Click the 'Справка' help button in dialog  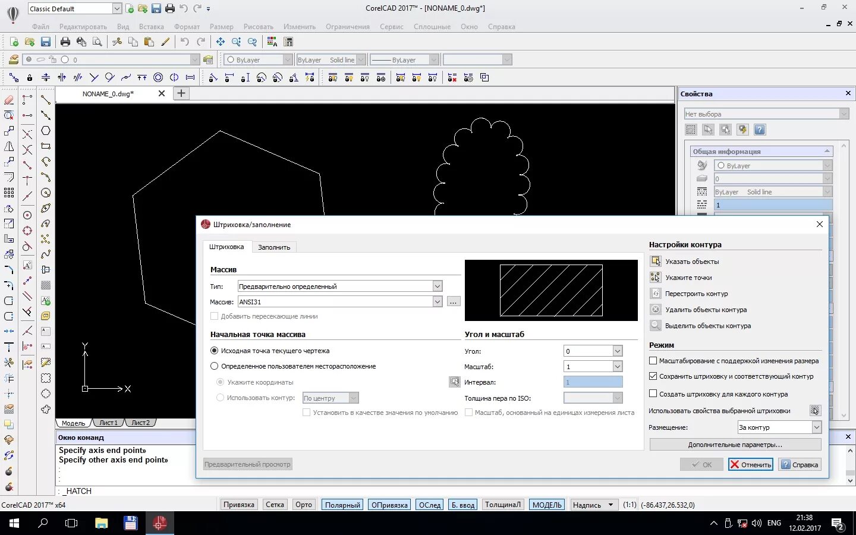pos(800,464)
